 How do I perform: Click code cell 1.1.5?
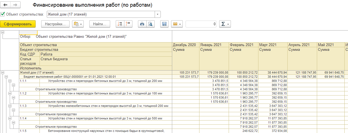[x=29, y=131]
